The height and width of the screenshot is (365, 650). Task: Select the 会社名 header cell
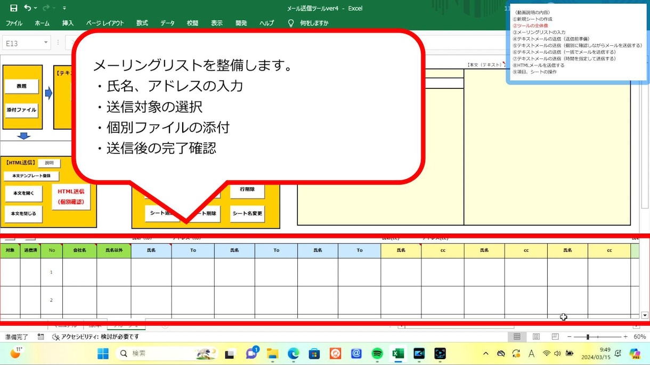(79, 251)
